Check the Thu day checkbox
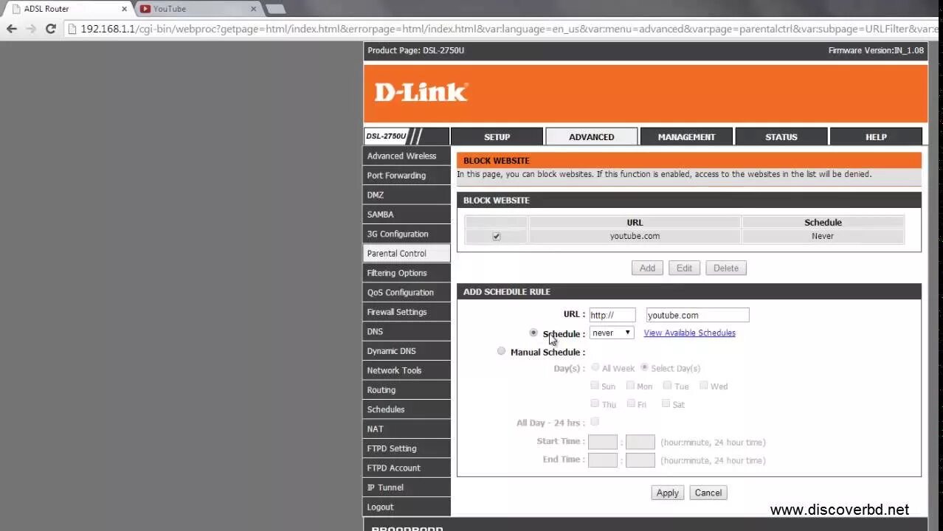 coord(595,403)
